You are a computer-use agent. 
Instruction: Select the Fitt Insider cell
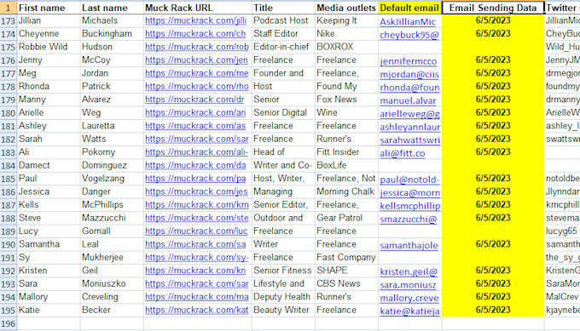[x=346, y=152]
